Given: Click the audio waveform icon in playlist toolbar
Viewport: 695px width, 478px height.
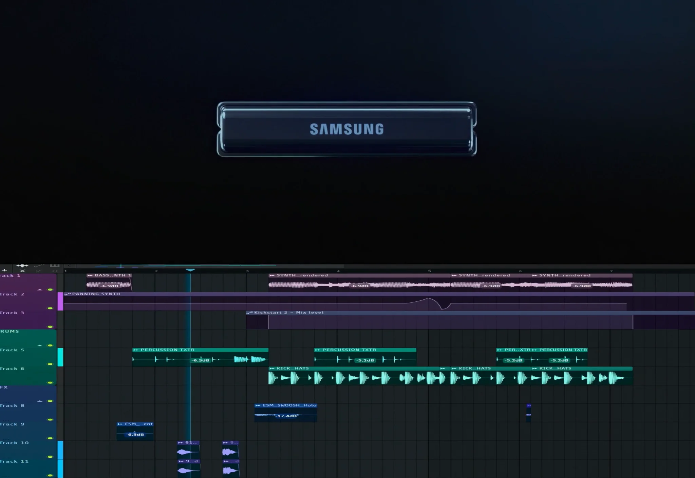Looking at the screenshot, I should pyautogui.click(x=22, y=265).
